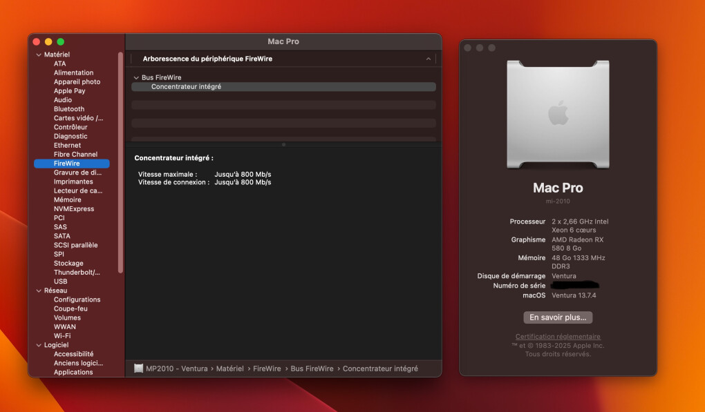Select SATA in sidebar
Screen dimensions: 705x412
(x=62, y=236)
